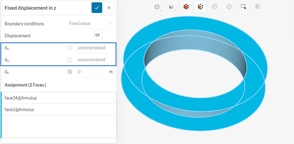
Task: Open the Displacement graph/table input icon
Action: pos(98,34)
